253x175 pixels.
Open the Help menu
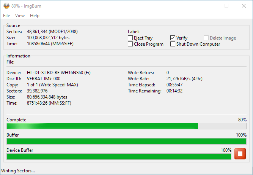35,16
